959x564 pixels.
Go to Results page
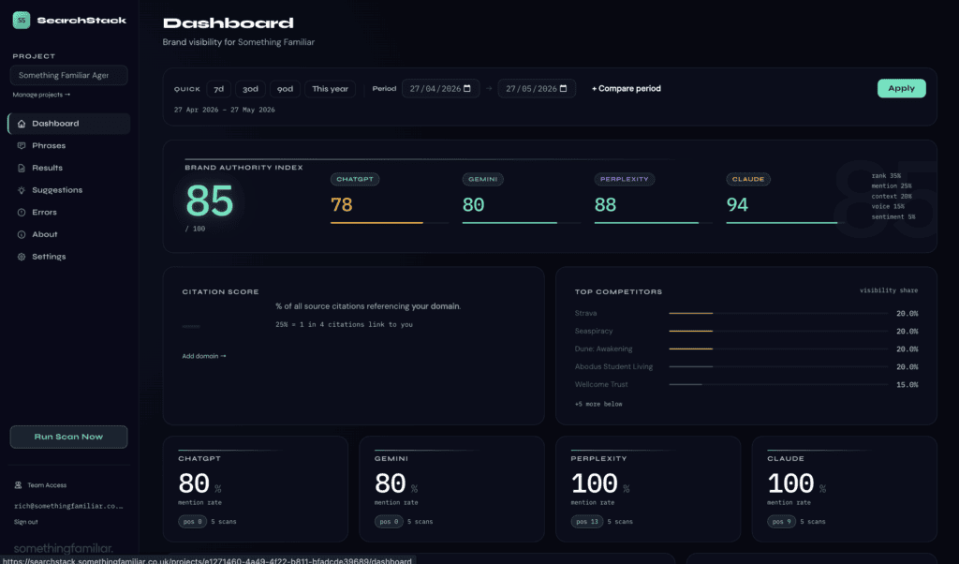68,168
